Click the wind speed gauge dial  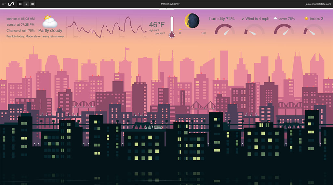pyautogui.click(x=254, y=29)
